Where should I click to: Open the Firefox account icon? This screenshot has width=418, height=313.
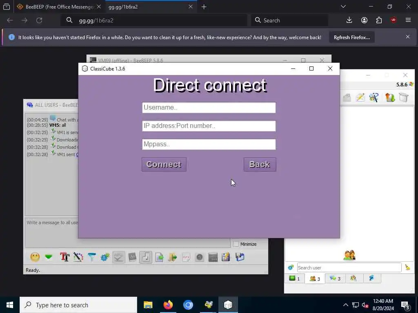(364, 20)
